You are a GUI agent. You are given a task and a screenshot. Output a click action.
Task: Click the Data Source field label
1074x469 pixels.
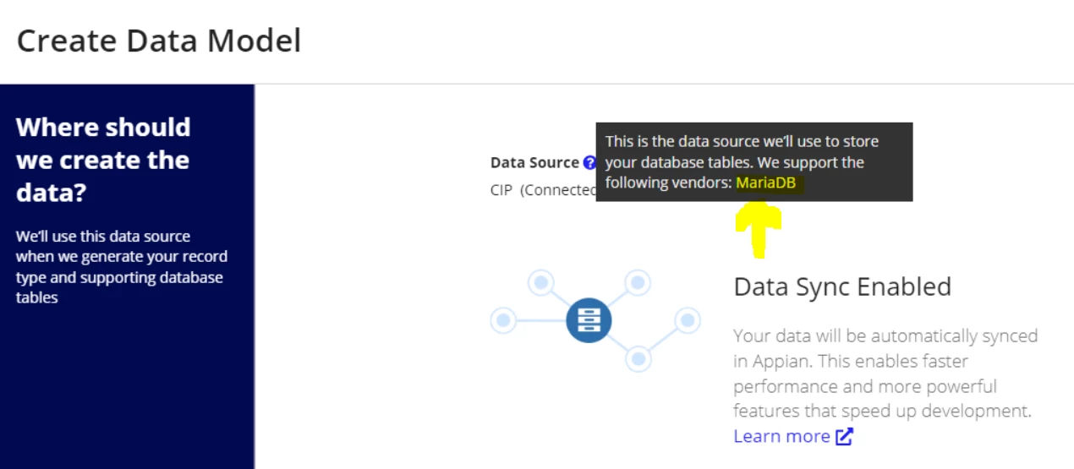534,163
